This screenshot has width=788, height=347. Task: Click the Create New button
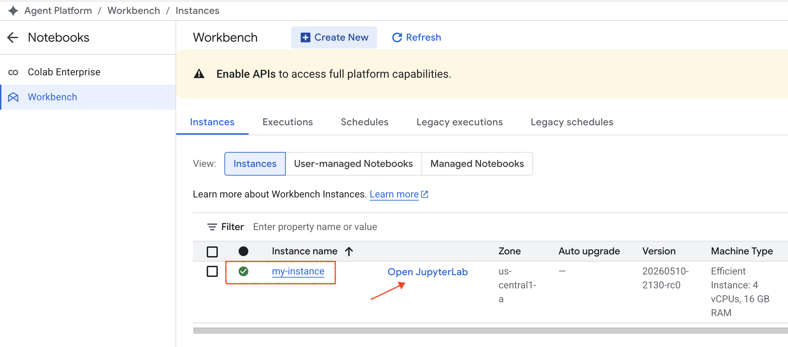point(334,37)
